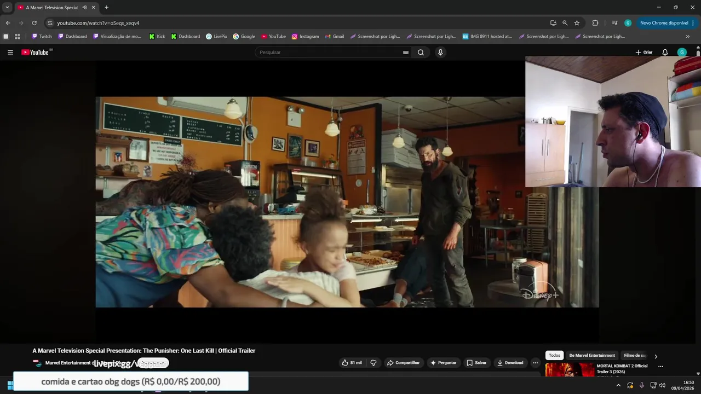Viewport: 701px width, 394px height.
Task: Select the video title text
Action: [143, 351]
